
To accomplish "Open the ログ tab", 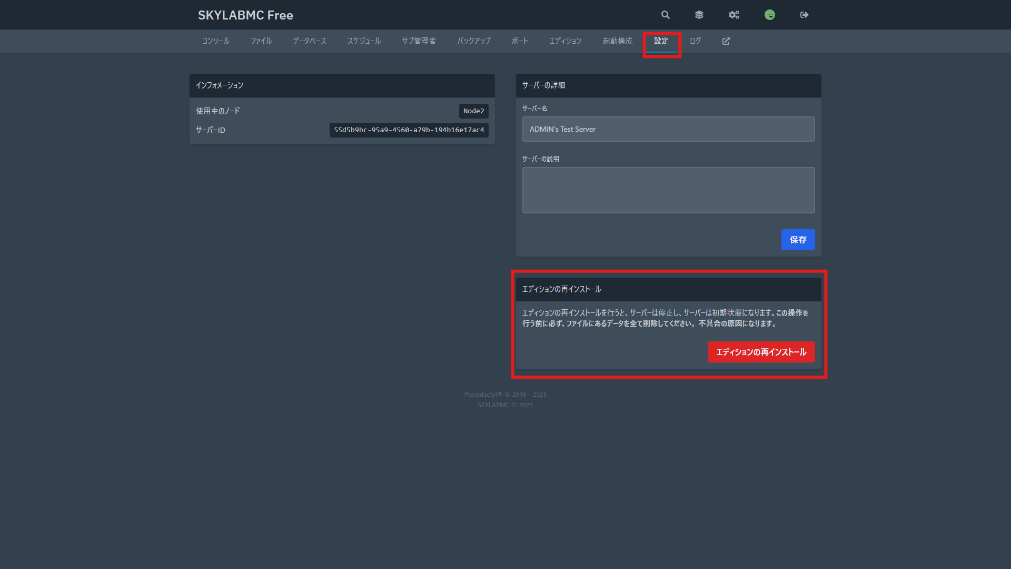I will (x=696, y=41).
